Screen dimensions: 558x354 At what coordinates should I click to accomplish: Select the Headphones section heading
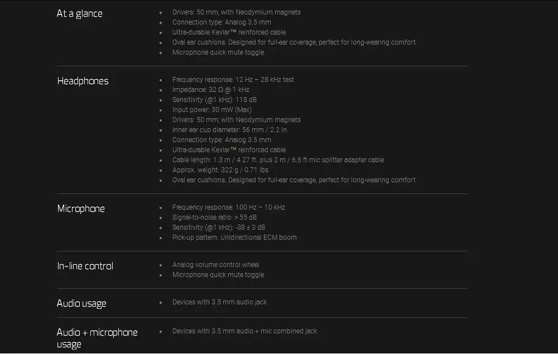[x=83, y=81]
